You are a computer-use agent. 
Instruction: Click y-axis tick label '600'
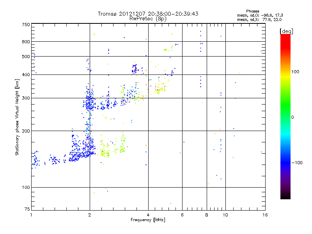click(x=26, y=42)
